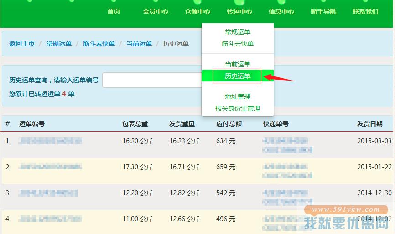Image resolution: width=395 pixels, height=234 pixels.
Task: Click the 2014-12-30 shipping date
Action: (374, 193)
